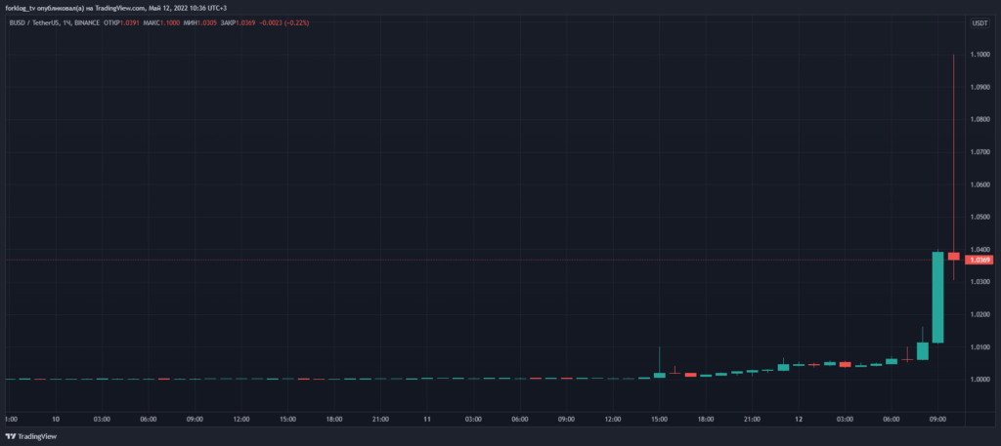This screenshot has height=446, width=1001.
Task: Click the last red candle's body
Action: tap(953, 256)
